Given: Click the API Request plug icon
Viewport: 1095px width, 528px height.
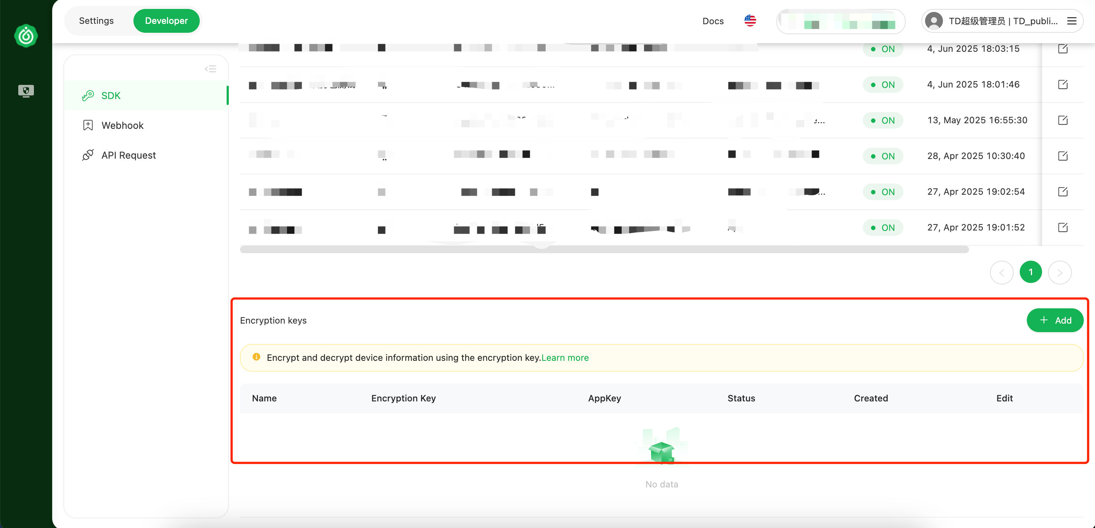Looking at the screenshot, I should tap(88, 155).
